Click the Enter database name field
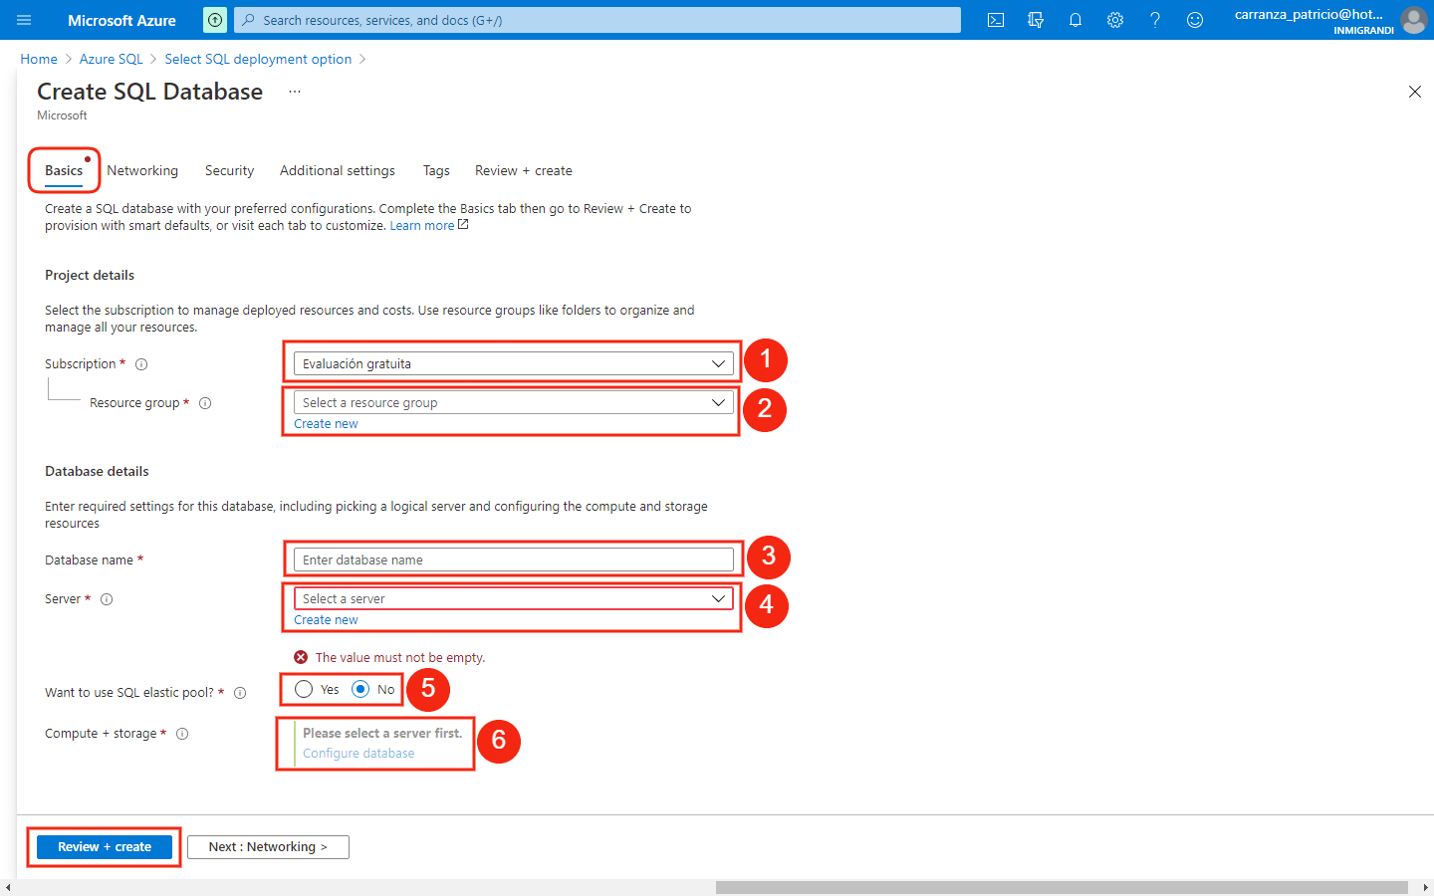The height and width of the screenshot is (896, 1434). coord(514,560)
